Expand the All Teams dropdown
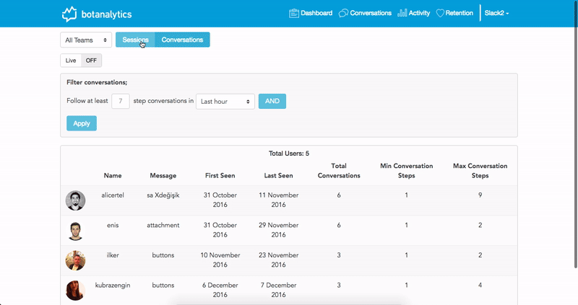 [86, 40]
